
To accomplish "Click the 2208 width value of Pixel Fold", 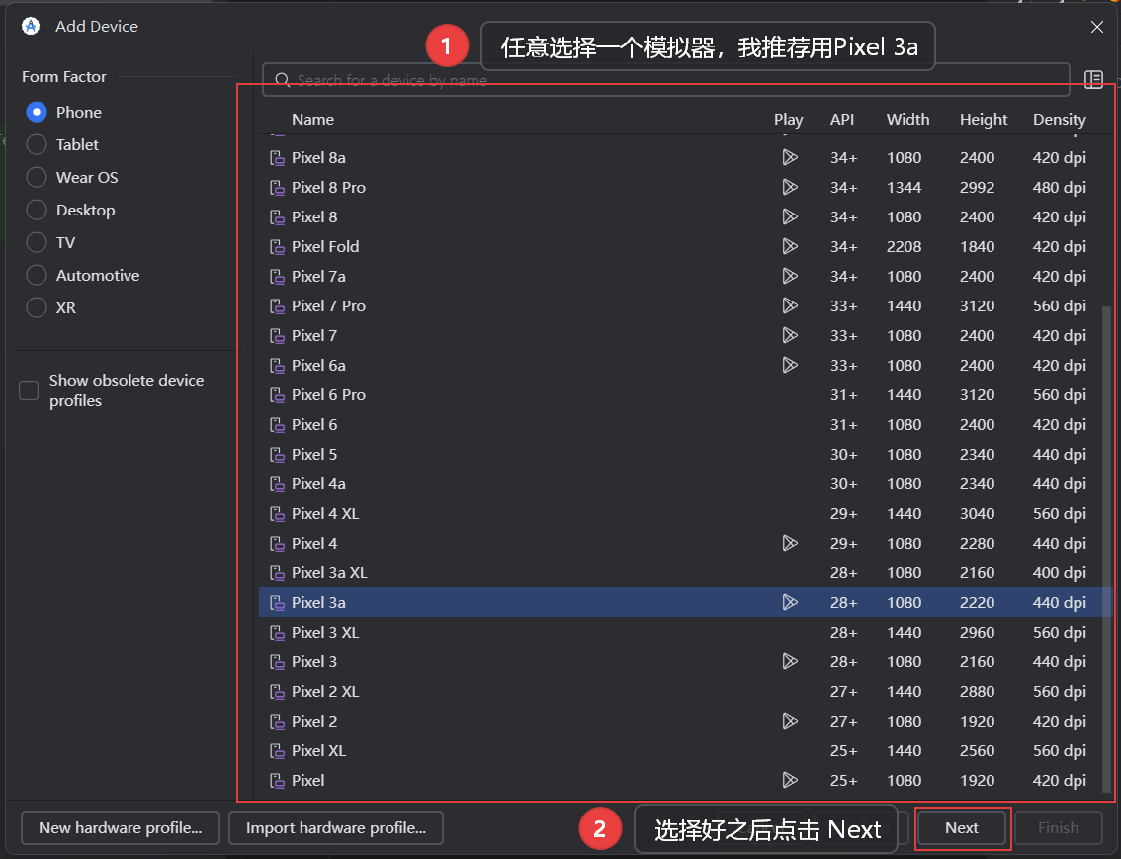I will tap(904, 246).
